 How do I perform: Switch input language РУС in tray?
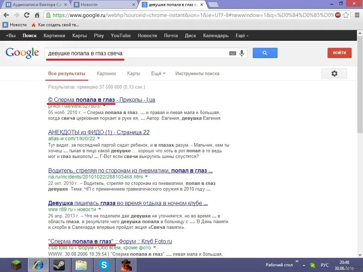[325, 265]
